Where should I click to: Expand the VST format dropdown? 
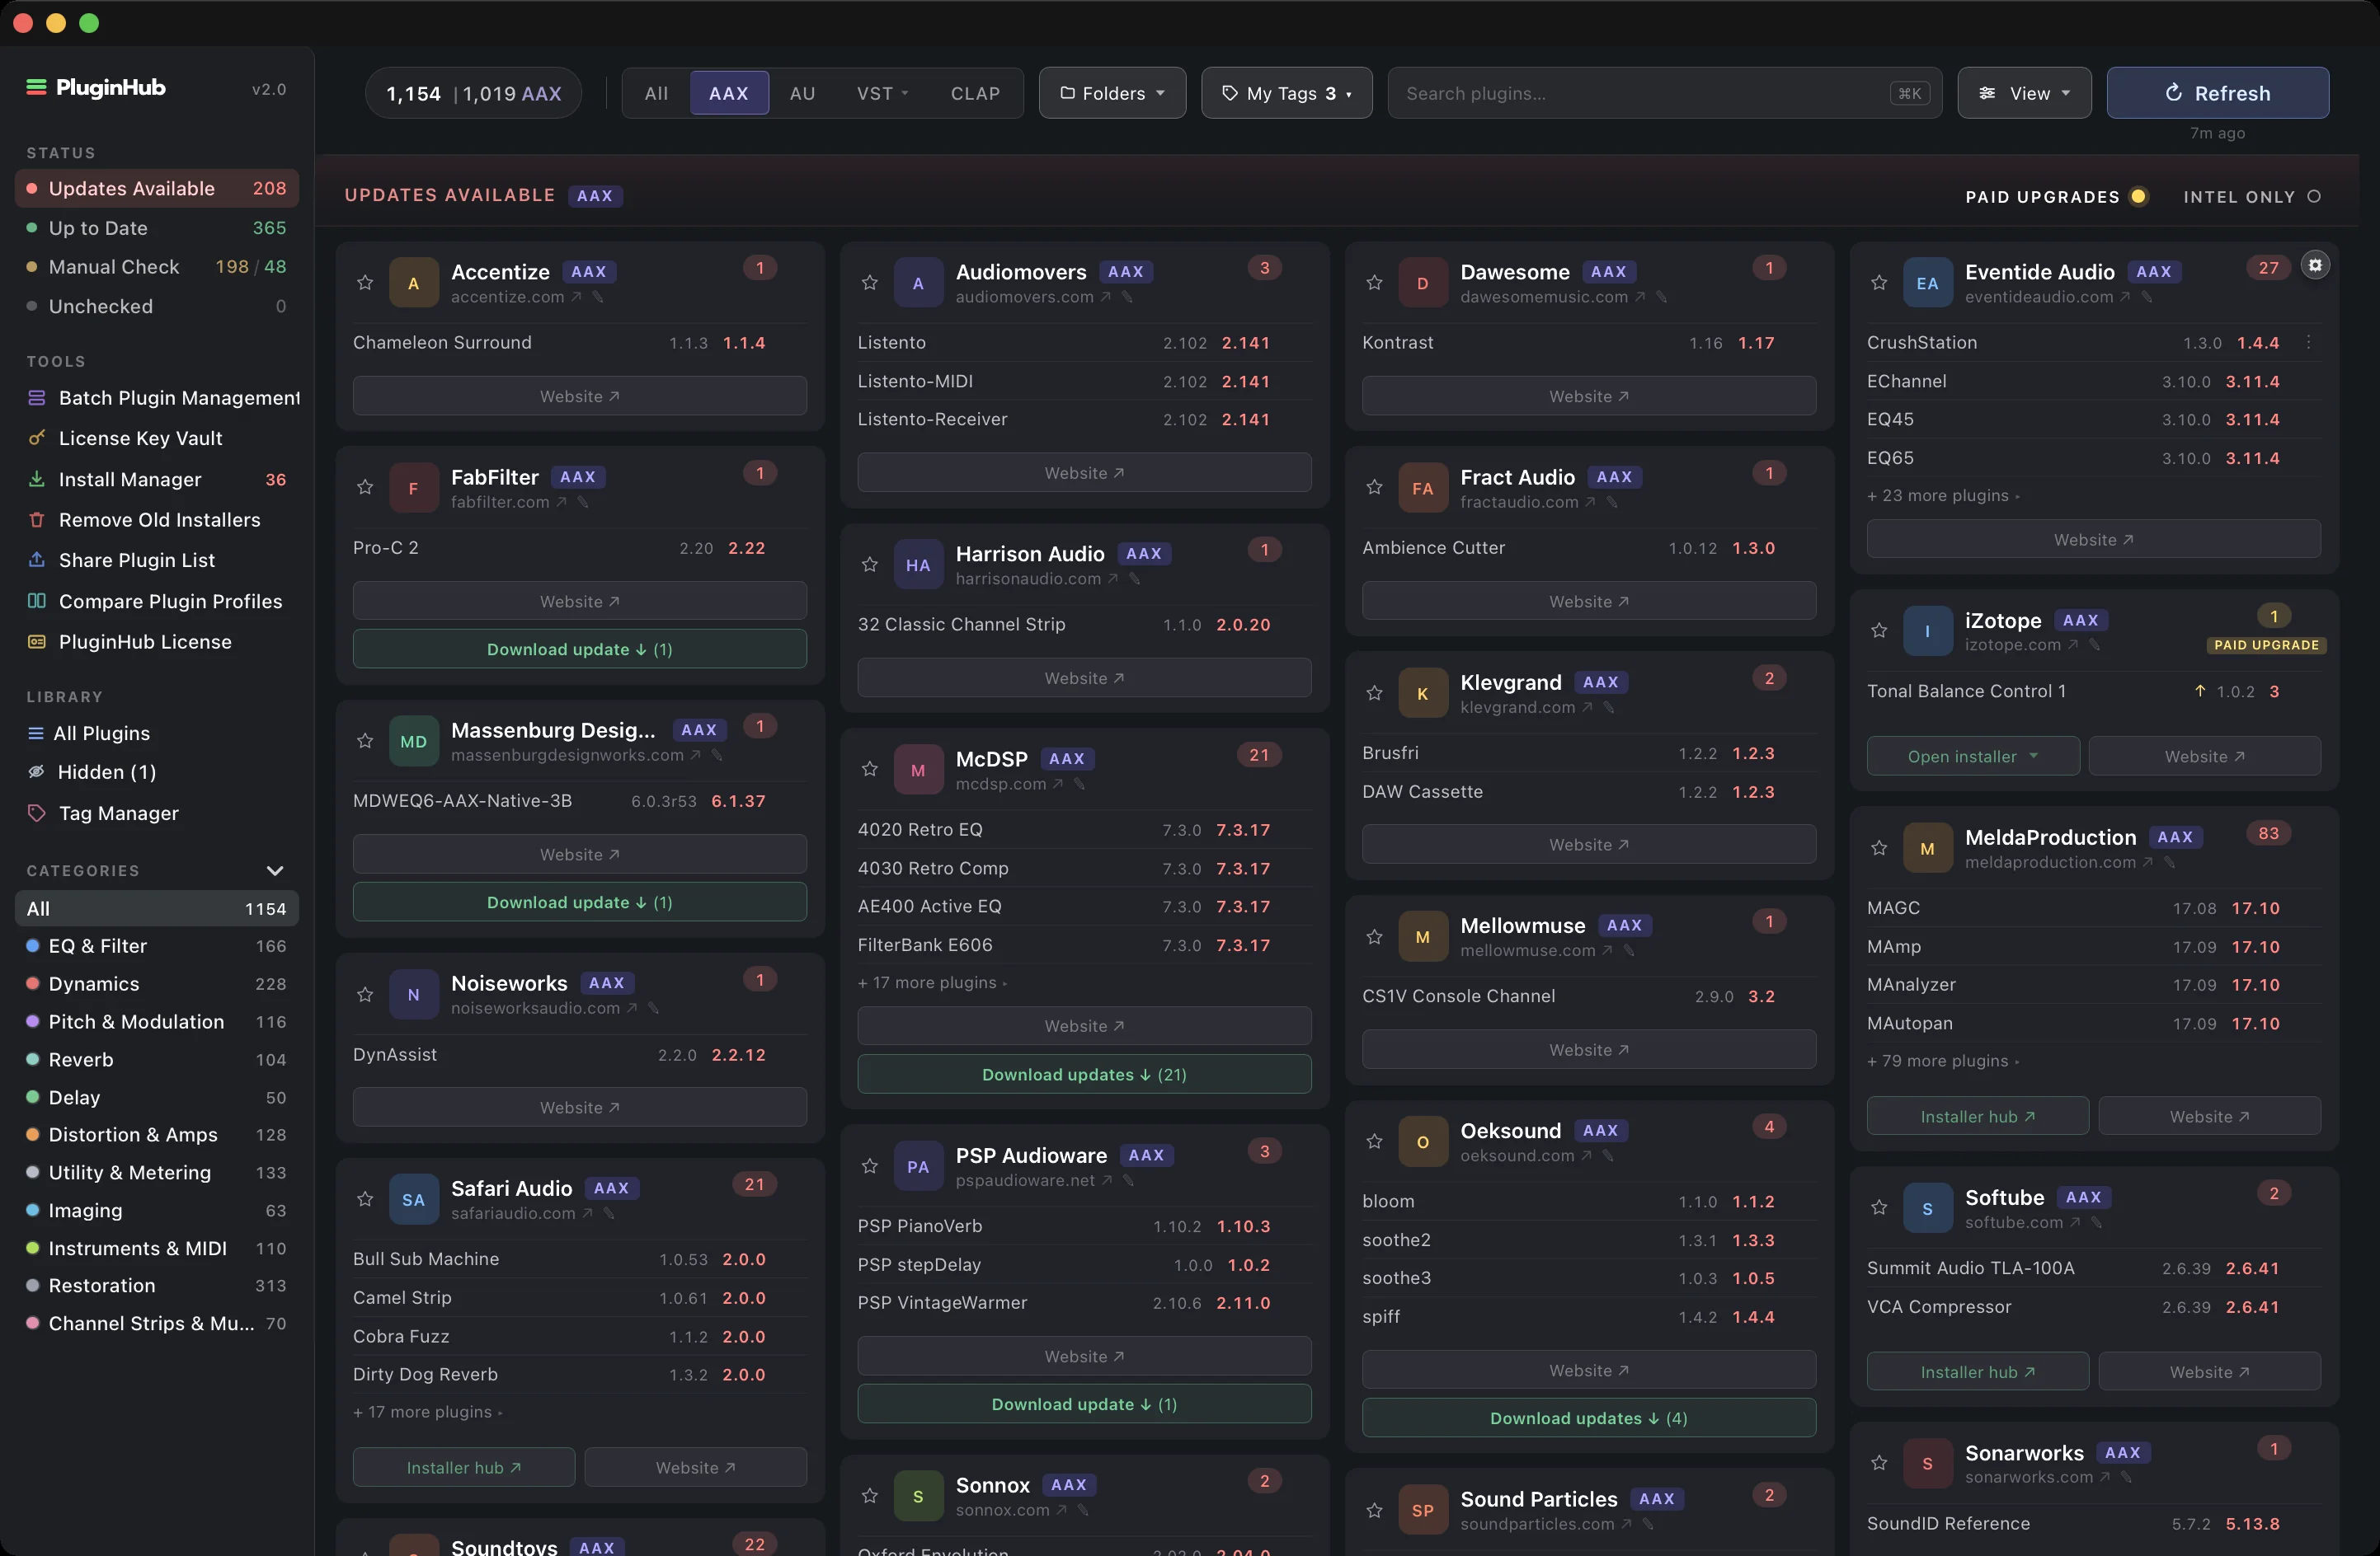882,93
